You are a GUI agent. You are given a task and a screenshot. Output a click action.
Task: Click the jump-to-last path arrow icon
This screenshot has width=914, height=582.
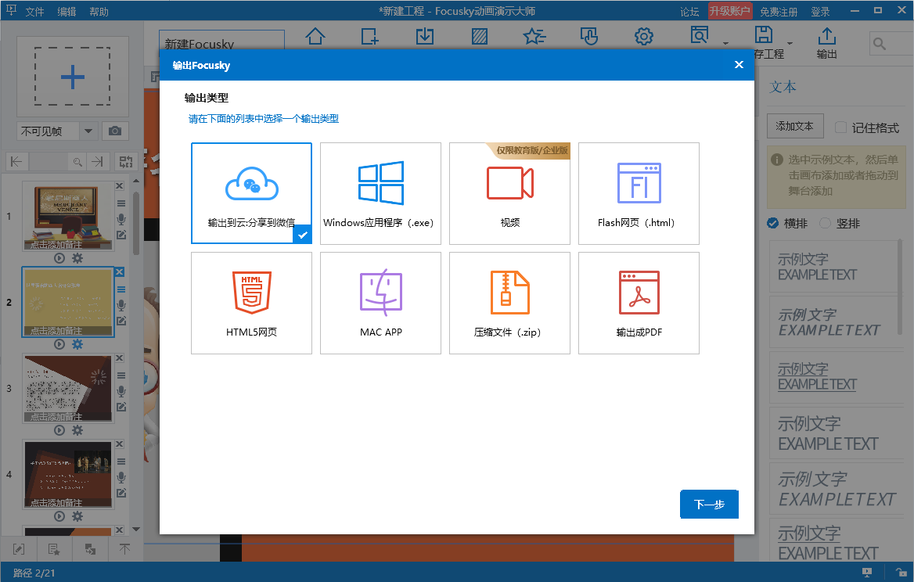click(x=98, y=161)
